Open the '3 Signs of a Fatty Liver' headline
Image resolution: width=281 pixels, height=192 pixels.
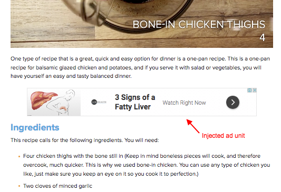point(135,102)
